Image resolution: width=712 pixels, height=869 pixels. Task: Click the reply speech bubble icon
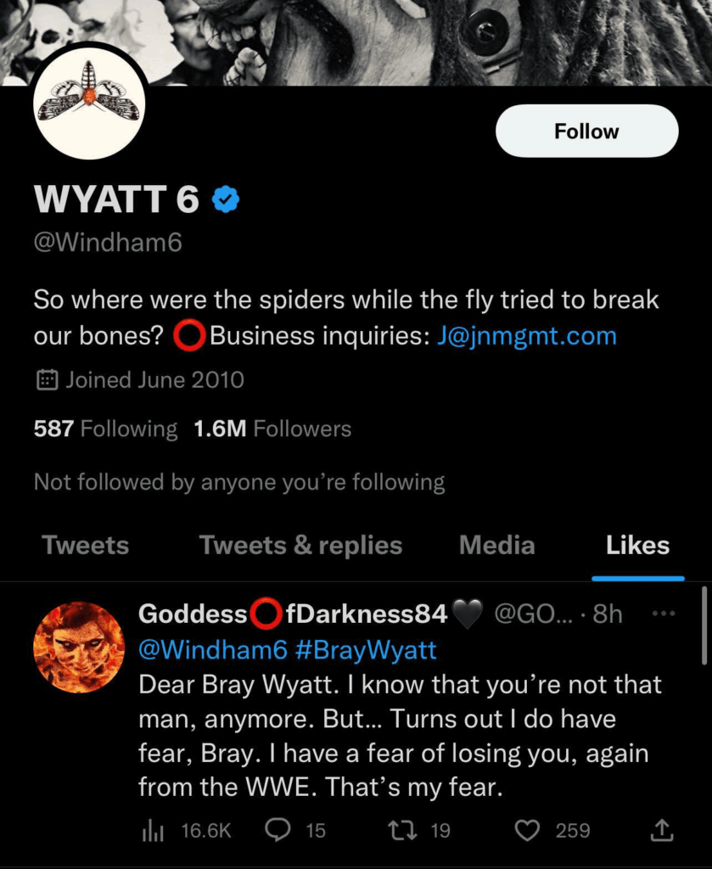[278, 829]
